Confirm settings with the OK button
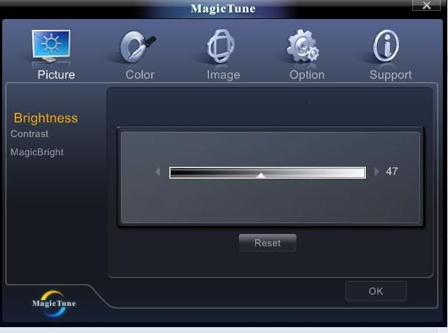This screenshot has height=333, width=448. pyautogui.click(x=375, y=291)
